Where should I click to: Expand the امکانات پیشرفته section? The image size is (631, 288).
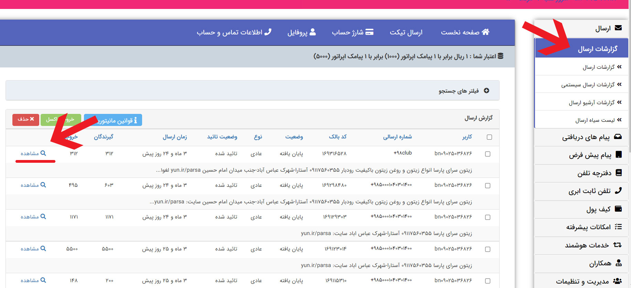(581, 227)
